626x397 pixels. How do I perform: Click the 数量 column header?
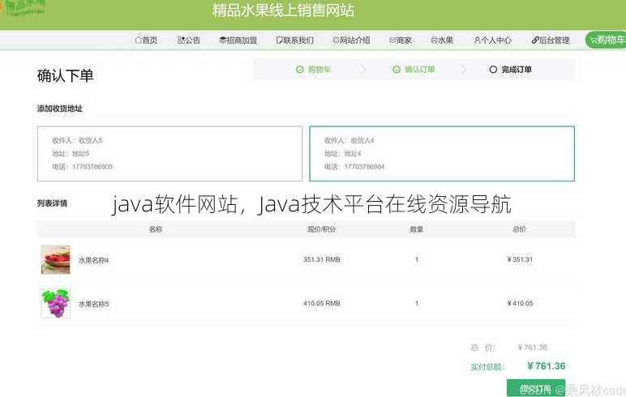[417, 229]
